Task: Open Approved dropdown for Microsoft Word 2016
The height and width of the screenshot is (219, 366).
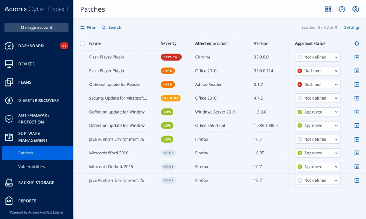Action: pos(318,153)
